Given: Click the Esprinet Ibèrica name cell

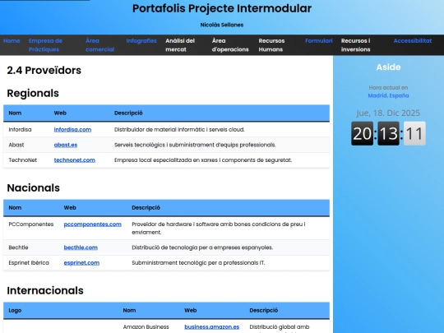Looking at the screenshot, I should pos(29,263).
